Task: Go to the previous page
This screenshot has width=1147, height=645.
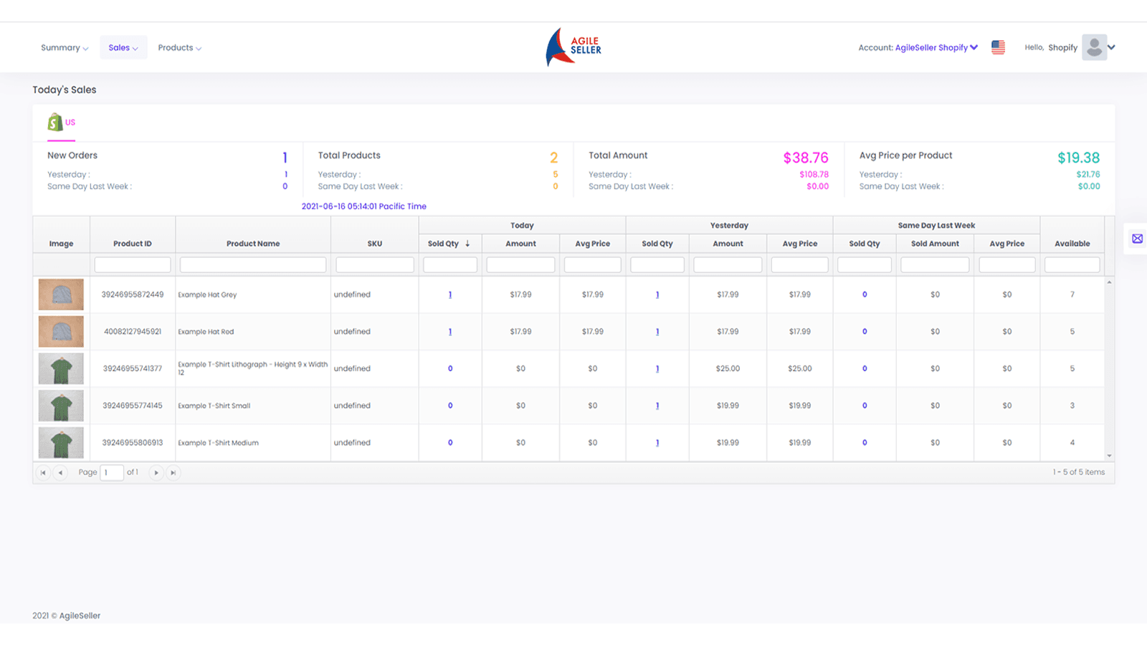Action: tap(60, 472)
